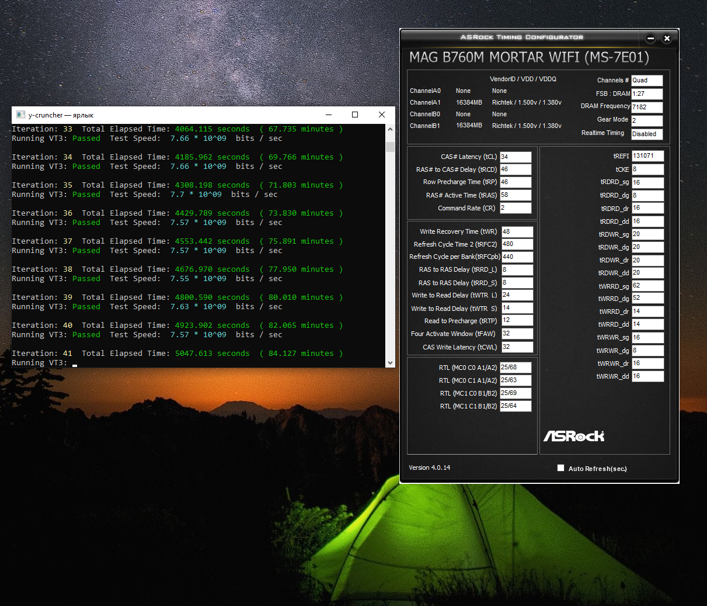Click the tRDRD_dd value field
This screenshot has height=606, width=707.
point(647,221)
